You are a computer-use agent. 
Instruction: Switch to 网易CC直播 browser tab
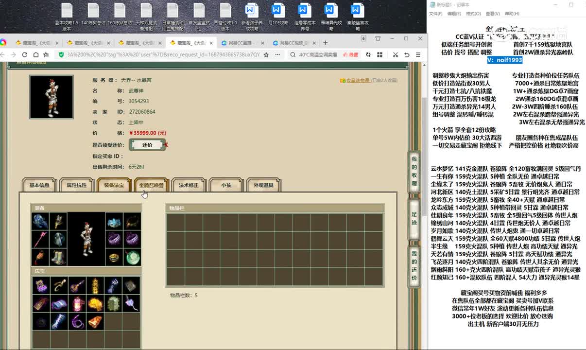pyautogui.click(x=241, y=43)
